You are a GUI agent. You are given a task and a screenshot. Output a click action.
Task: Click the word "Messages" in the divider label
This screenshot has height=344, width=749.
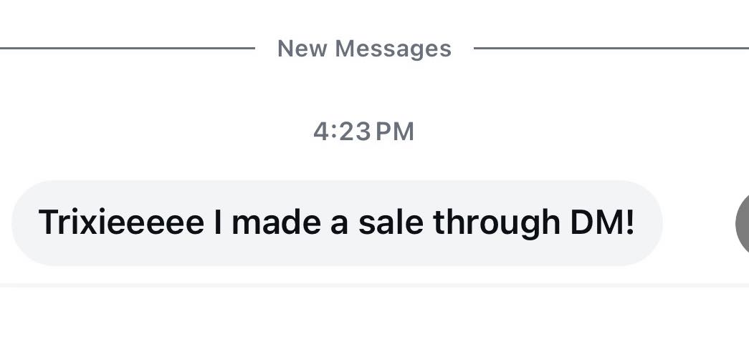coord(393,49)
